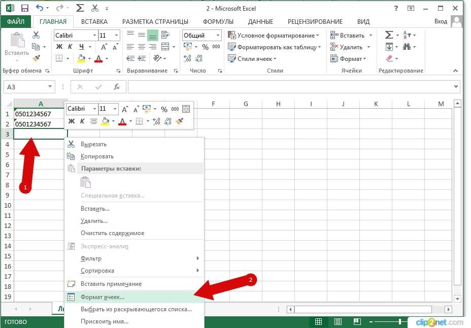Toggle Bold (Ж) in ribbon
This screenshot has height=328, width=471.
59,47
